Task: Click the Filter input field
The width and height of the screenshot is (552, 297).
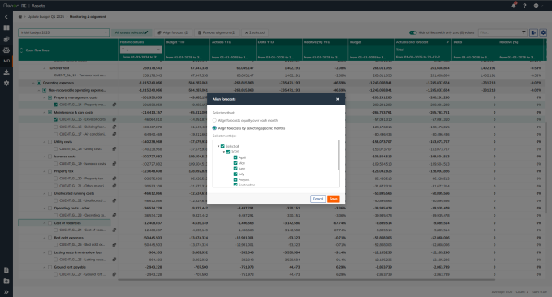Action: pyautogui.click(x=499, y=32)
